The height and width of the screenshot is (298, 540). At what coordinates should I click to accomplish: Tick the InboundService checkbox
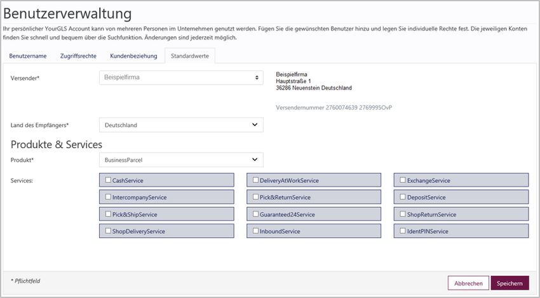pyautogui.click(x=255, y=231)
